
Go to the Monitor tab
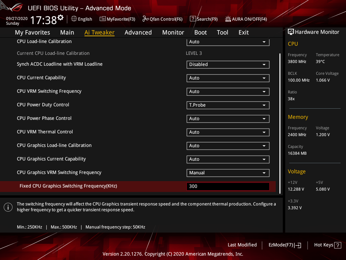(x=173, y=32)
